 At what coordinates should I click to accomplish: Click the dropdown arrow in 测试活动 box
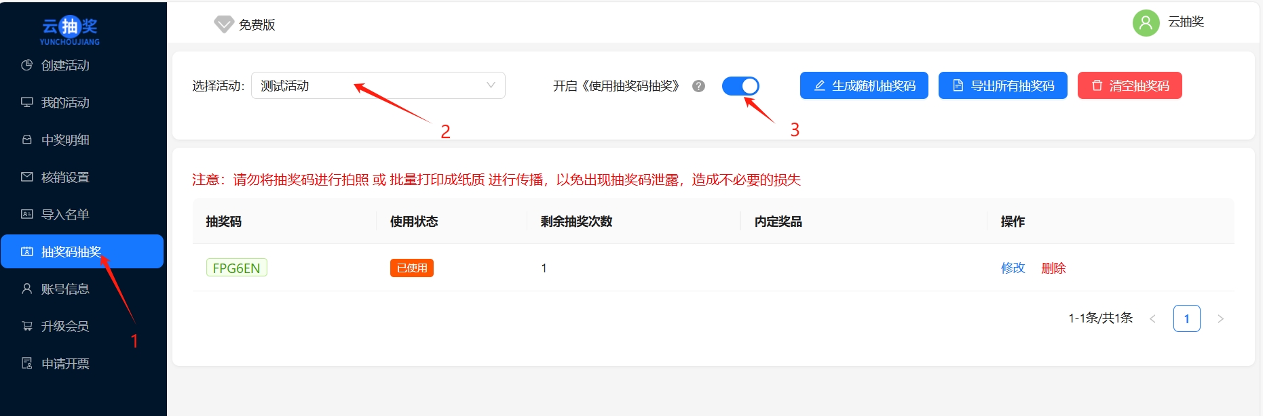pos(491,85)
